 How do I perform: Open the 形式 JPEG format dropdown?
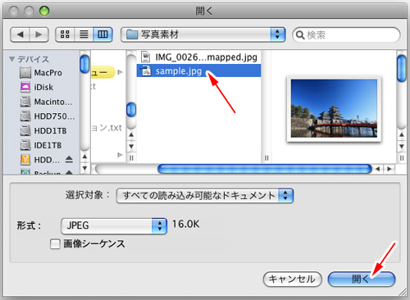(114, 226)
